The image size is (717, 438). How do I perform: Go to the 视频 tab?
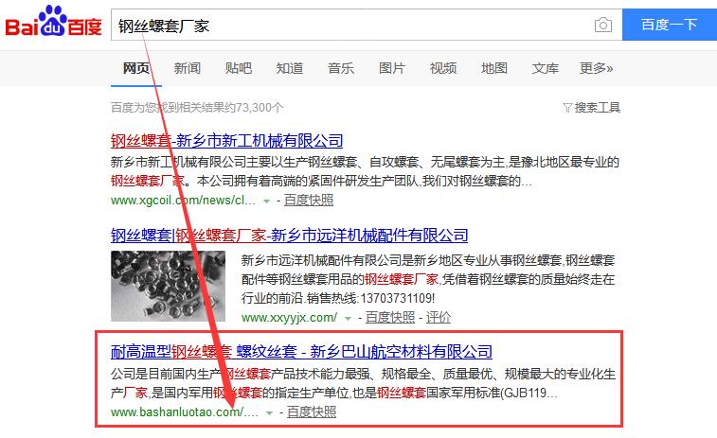coord(443,68)
